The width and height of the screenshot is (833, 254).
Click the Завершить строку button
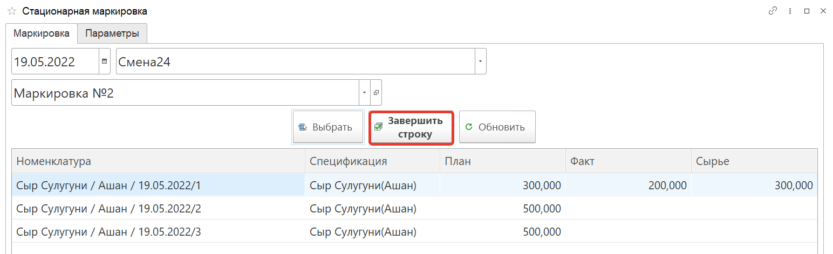(411, 128)
